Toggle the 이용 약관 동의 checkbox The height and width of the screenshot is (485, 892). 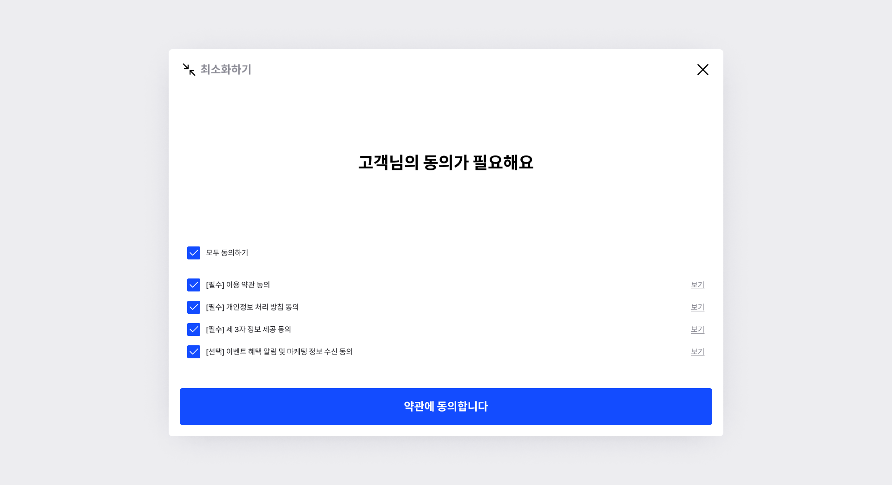(x=194, y=285)
